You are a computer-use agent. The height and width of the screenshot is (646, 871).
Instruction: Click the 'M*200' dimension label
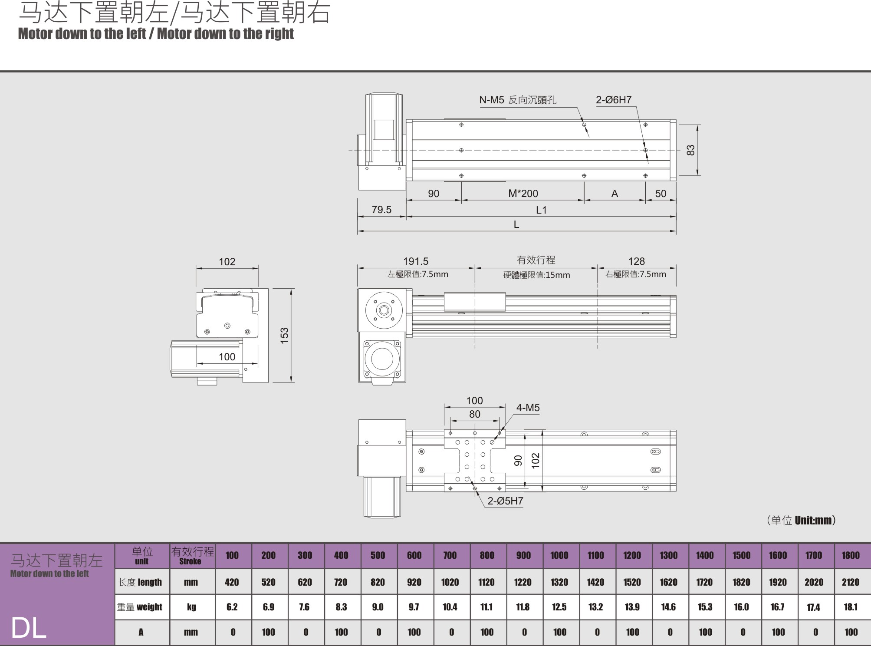(x=523, y=194)
